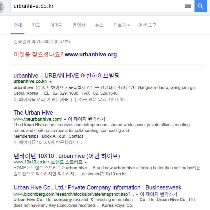Switch to the 뉴스 tab
Screen dimensions: 210x210
(99, 25)
